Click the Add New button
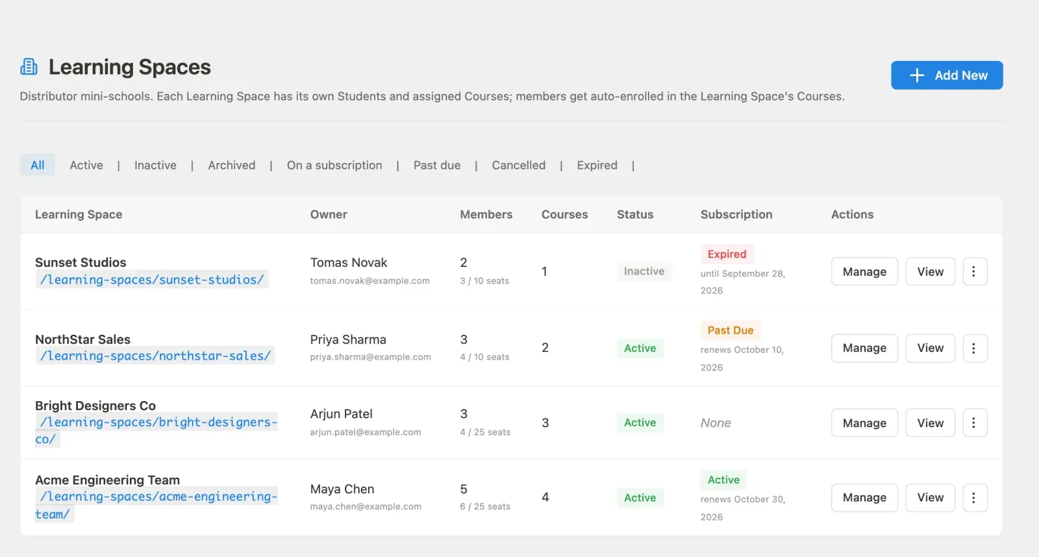The height and width of the screenshot is (557, 1039). click(947, 75)
